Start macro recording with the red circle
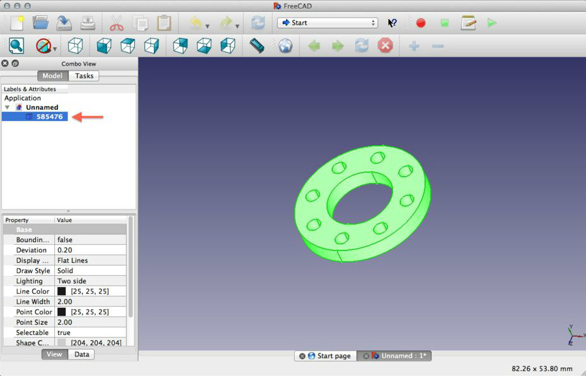This screenshot has height=376, width=586. 421,23
